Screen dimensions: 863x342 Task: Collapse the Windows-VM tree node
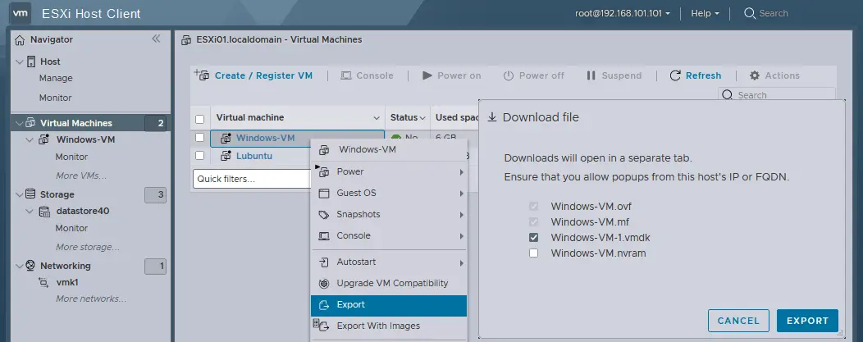30,139
